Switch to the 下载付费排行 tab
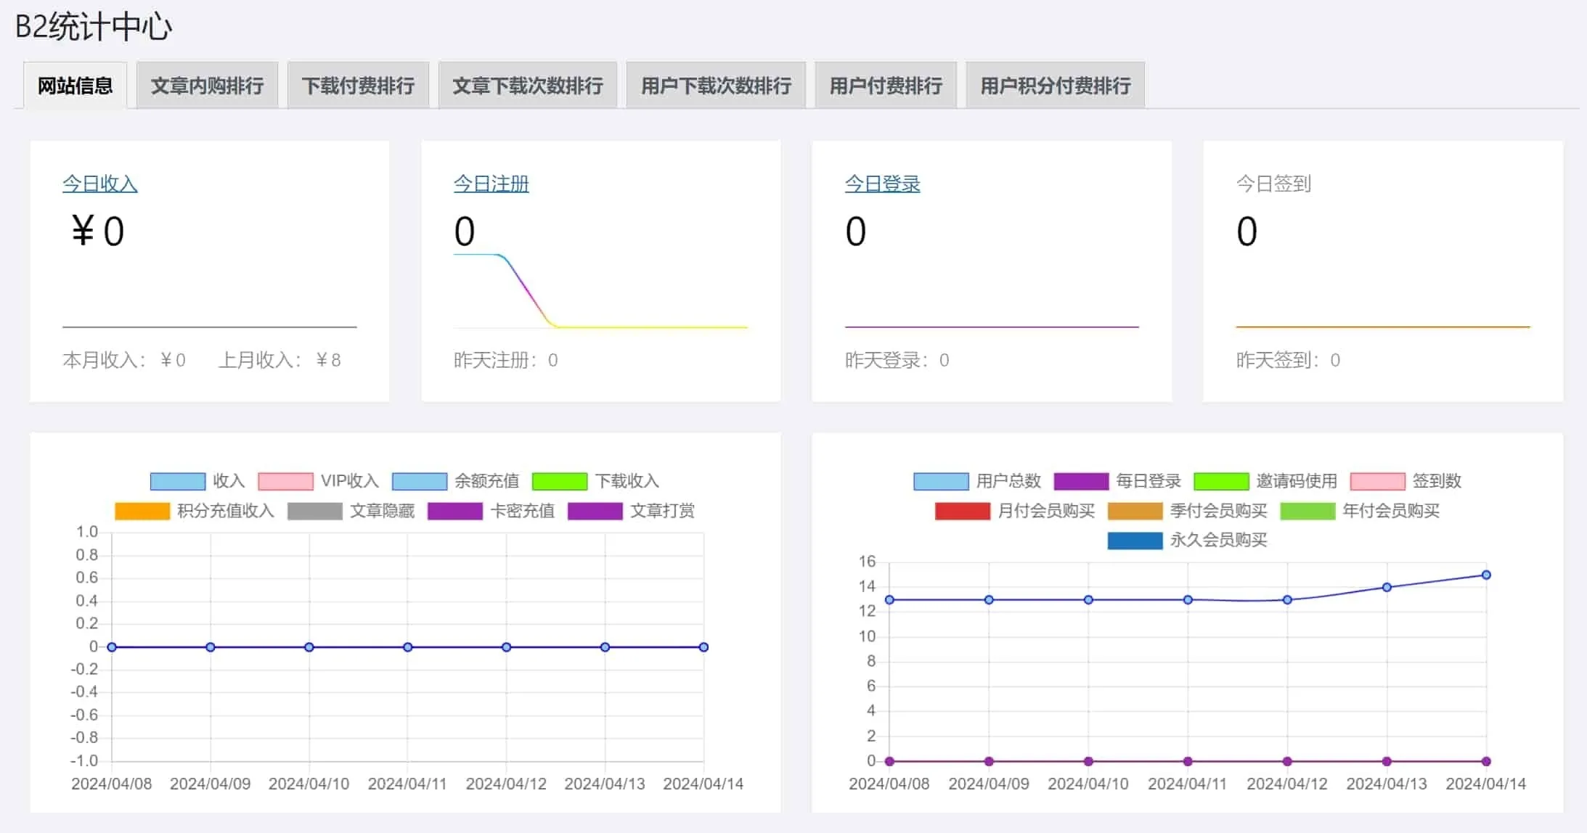This screenshot has height=833, width=1587. click(x=358, y=85)
